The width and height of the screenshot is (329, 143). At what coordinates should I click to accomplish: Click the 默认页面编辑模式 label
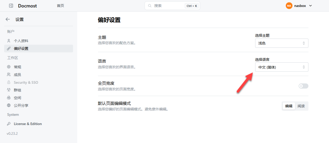pos(114,103)
